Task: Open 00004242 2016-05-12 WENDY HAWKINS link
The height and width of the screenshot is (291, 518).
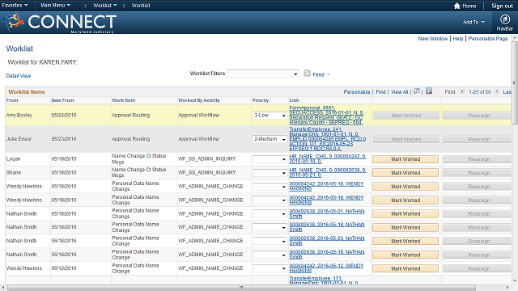Action: point(326,268)
